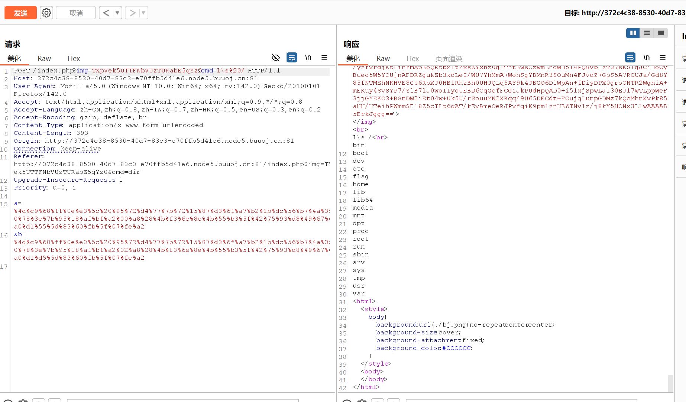Click the Origin header line
The height and width of the screenshot is (402, 686).
(x=154, y=141)
